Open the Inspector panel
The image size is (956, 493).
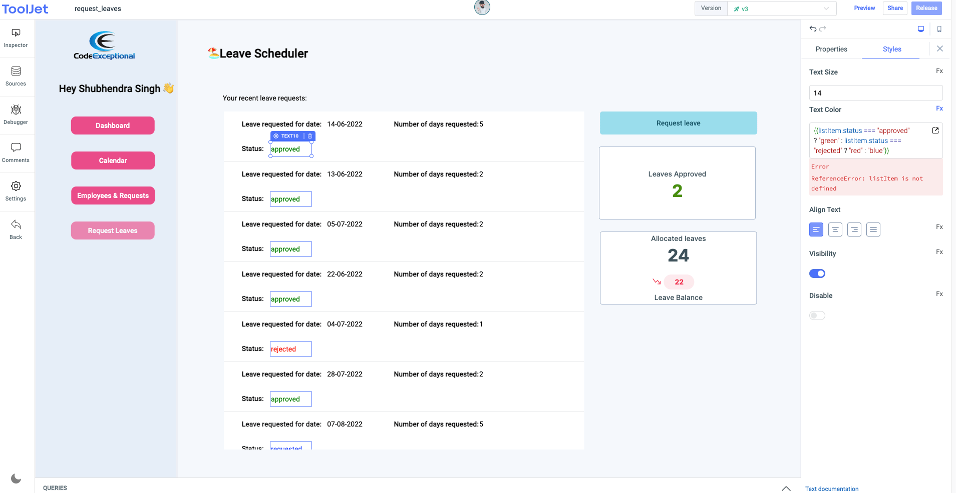click(16, 37)
